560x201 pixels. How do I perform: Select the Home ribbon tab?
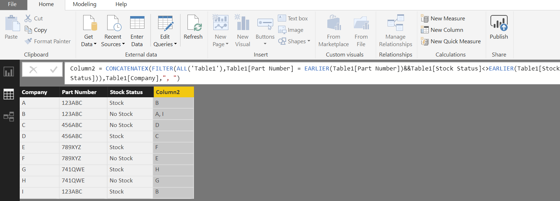46,5
